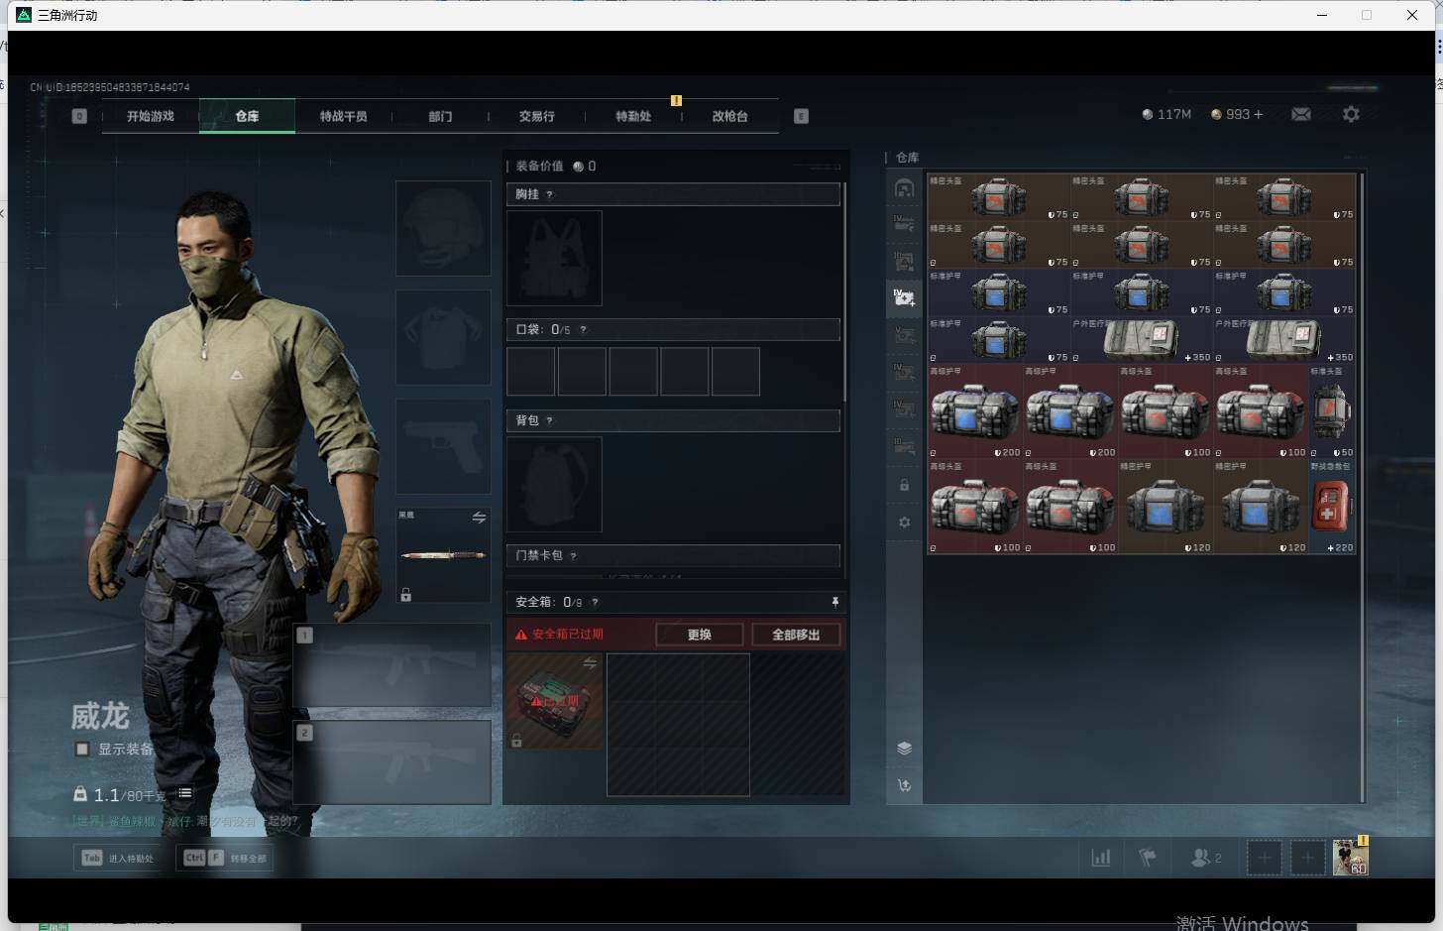Click the warehouse grid vertical scrollbar
Viewport: 1443px width, 931px height.
[x=1363, y=486]
